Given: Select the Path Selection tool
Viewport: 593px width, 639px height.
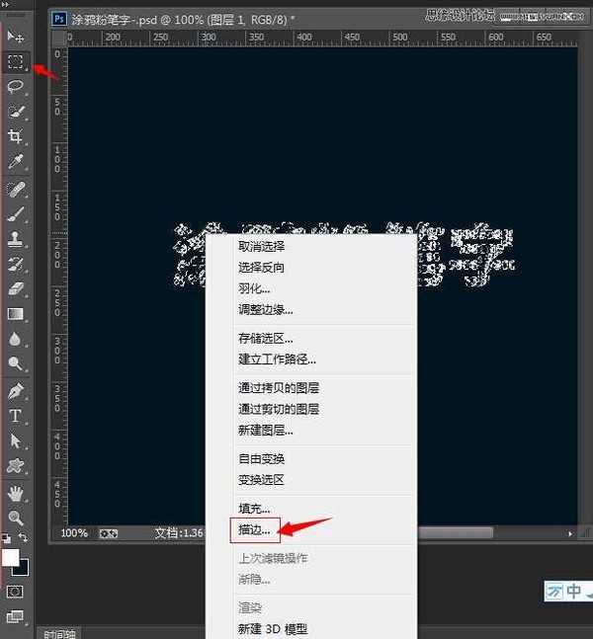Looking at the screenshot, I should pyautogui.click(x=16, y=440).
